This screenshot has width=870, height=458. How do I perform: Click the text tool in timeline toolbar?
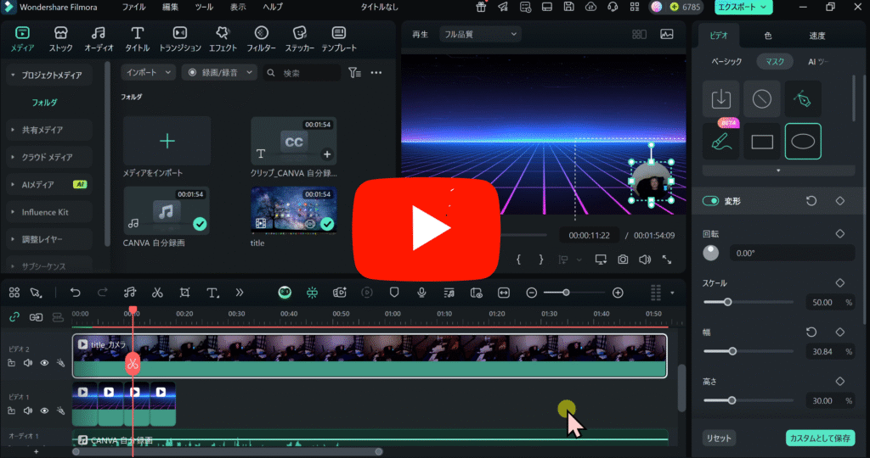pos(212,293)
